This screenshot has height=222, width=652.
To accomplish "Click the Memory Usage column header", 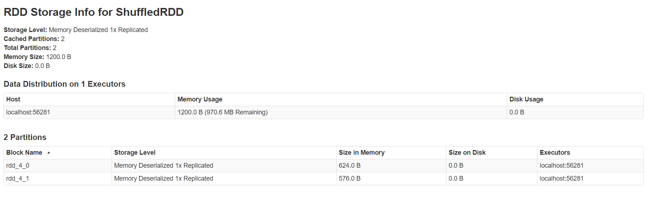I will pyautogui.click(x=200, y=99).
